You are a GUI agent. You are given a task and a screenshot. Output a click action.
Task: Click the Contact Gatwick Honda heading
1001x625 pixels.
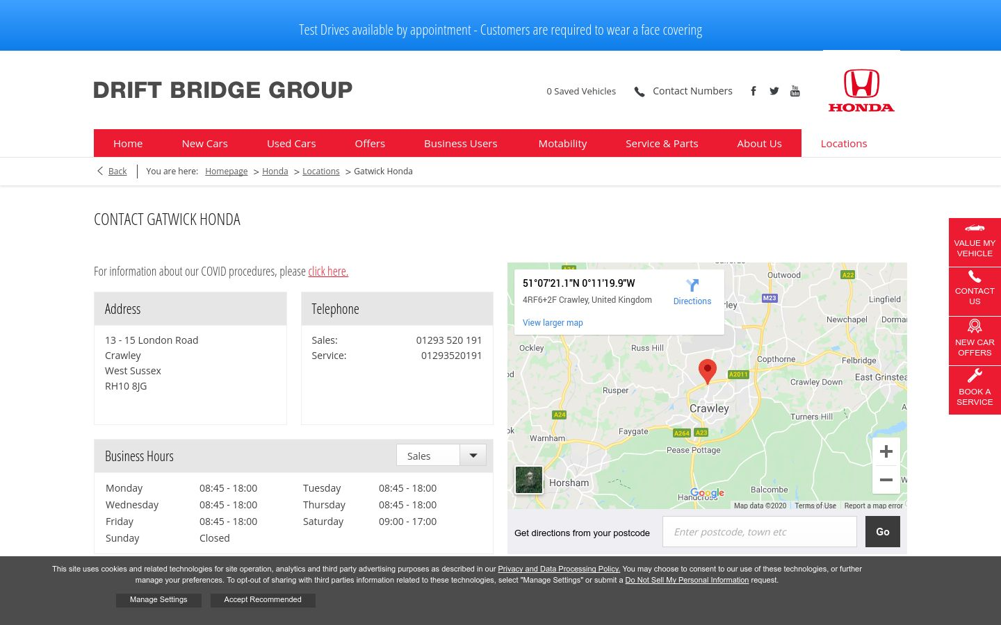[x=168, y=219]
